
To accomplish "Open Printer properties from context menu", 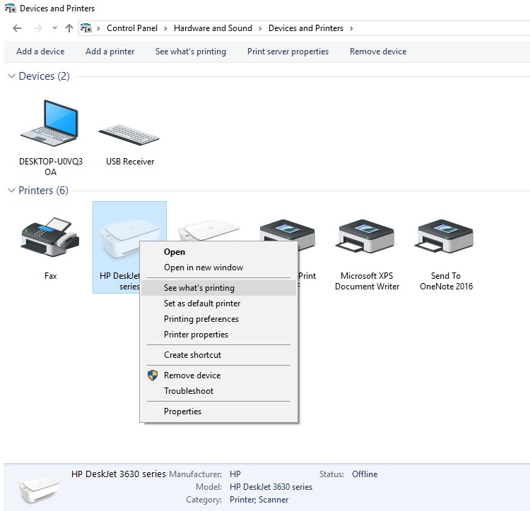I will click(x=196, y=335).
